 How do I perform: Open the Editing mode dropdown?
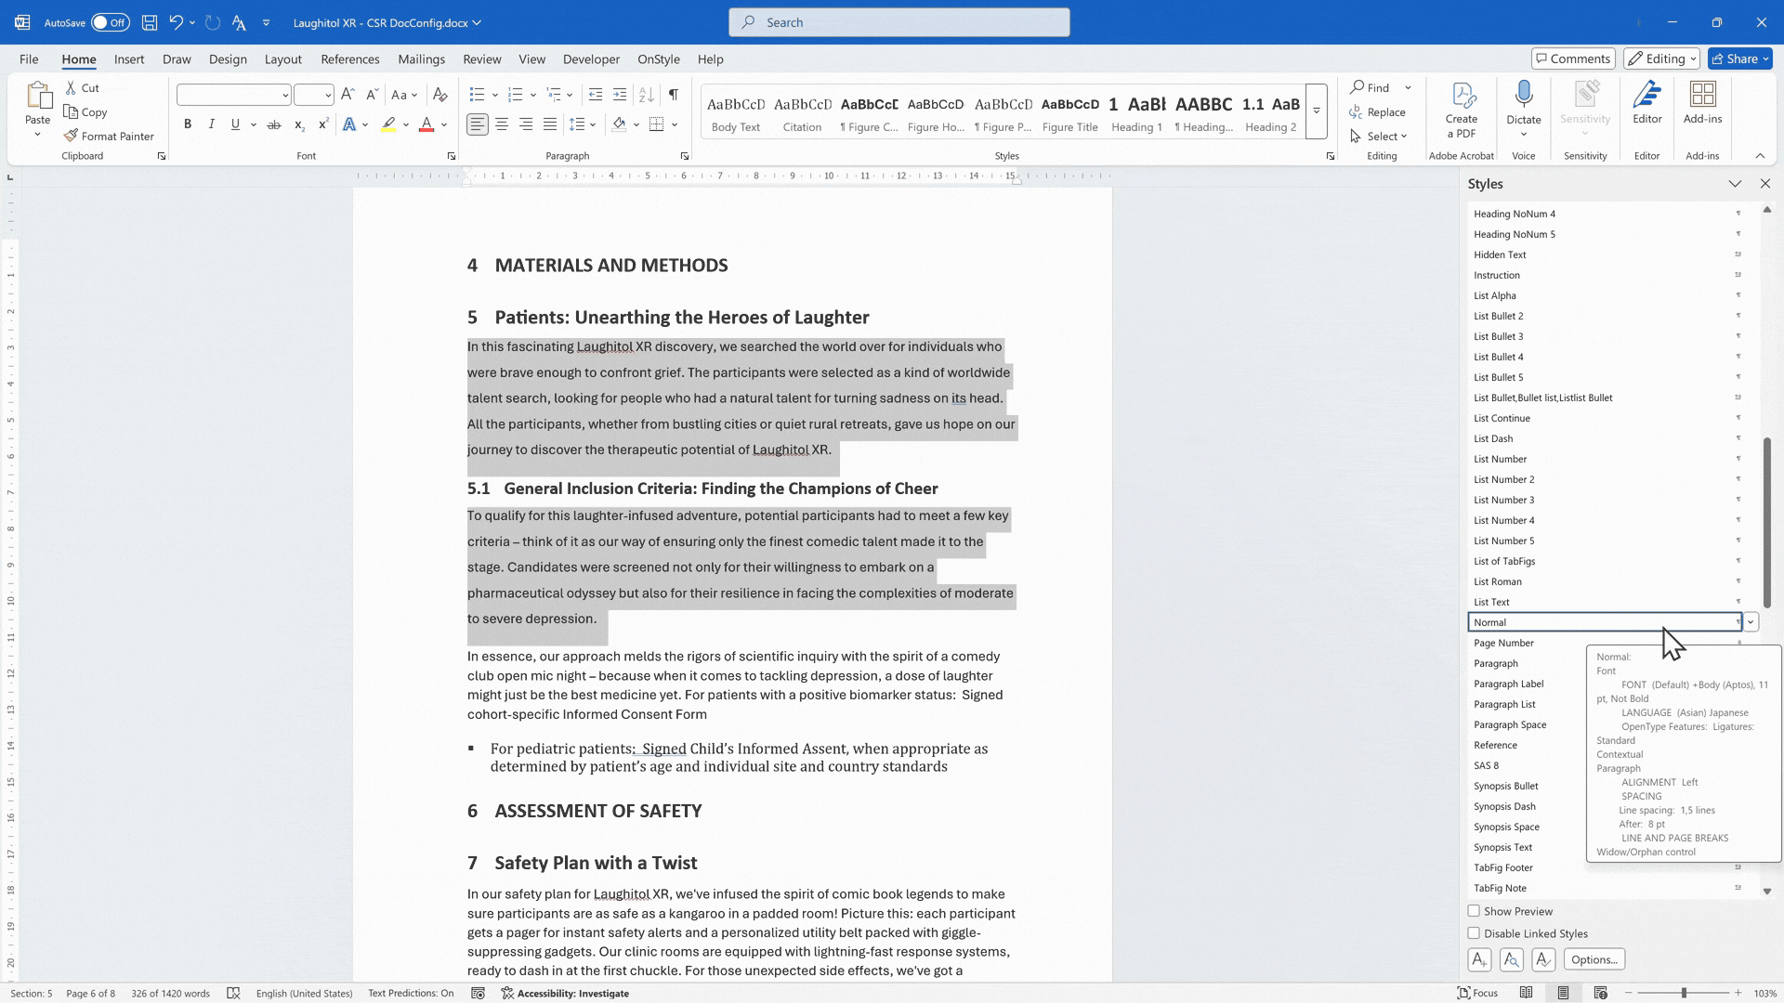coord(1662,59)
